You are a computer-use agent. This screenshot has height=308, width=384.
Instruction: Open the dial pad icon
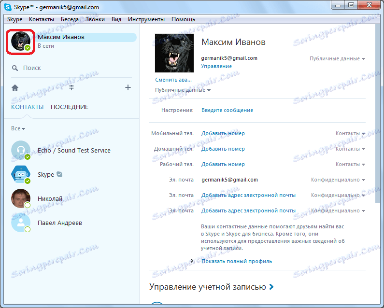(71, 87)
